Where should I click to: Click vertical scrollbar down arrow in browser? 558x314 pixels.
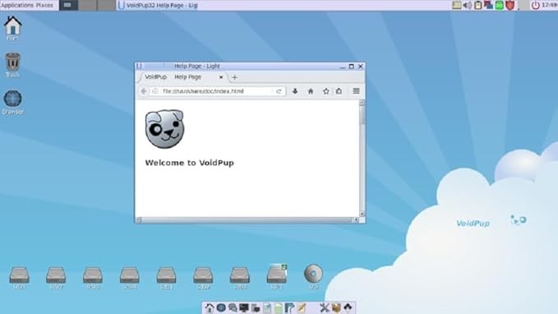tap(362, 214)
